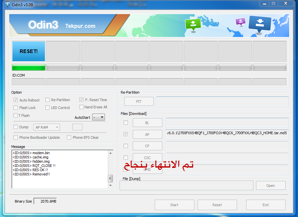This screenshot has width=298, height=217.
Task: Click the 'hidden.img' log line
Action: tap(31, 161)
